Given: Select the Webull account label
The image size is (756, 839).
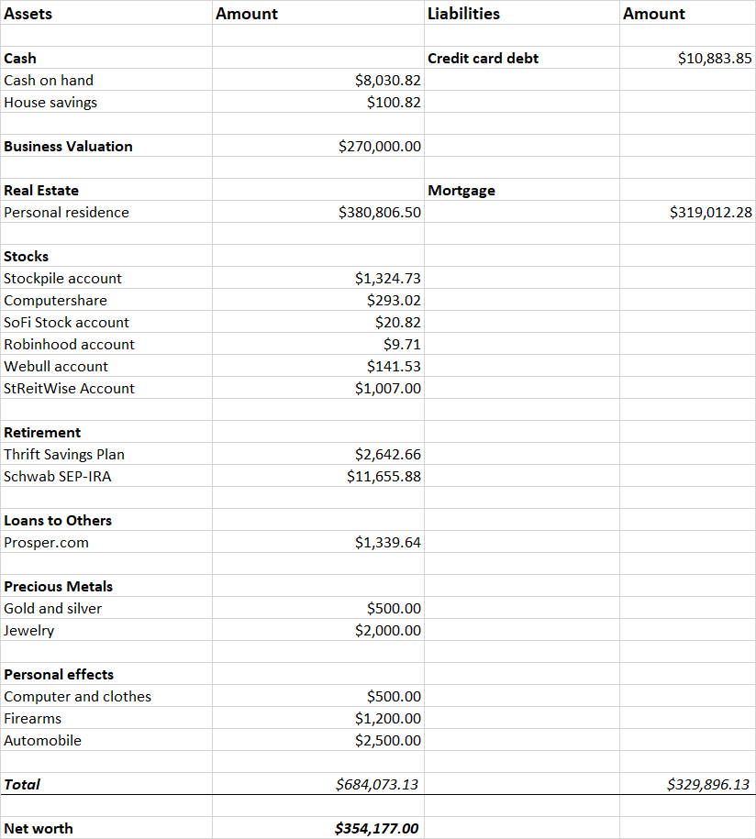Looking at the screenshot, I should coord(56,366).
